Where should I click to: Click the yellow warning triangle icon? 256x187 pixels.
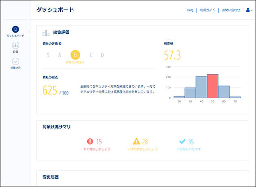(137, 142)
